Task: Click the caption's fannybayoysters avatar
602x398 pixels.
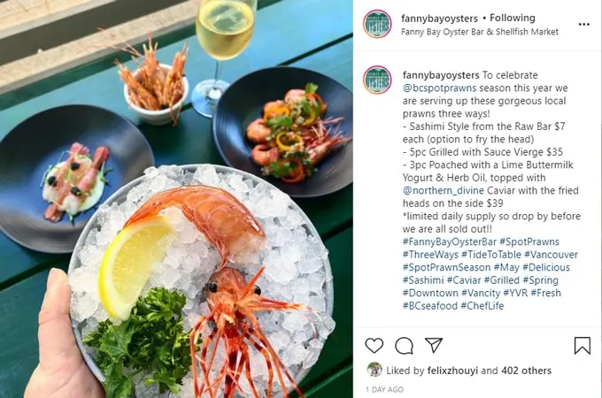Action: point(377,80)
